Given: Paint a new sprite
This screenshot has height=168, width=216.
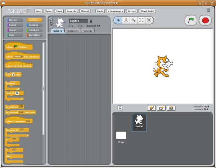Looking at the screenshot, I should 151,108.
